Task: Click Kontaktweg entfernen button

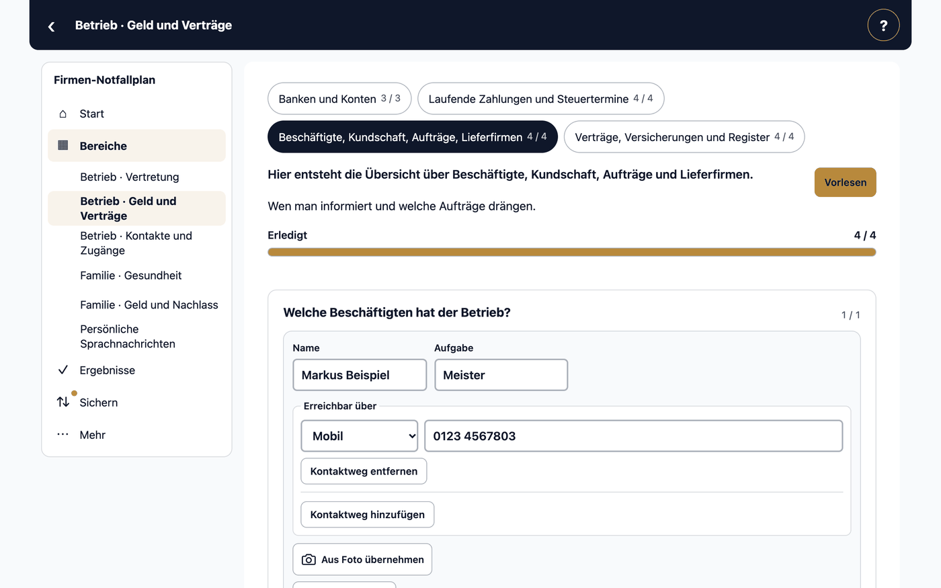Action: pyautogui.click(x=364, y=471)
